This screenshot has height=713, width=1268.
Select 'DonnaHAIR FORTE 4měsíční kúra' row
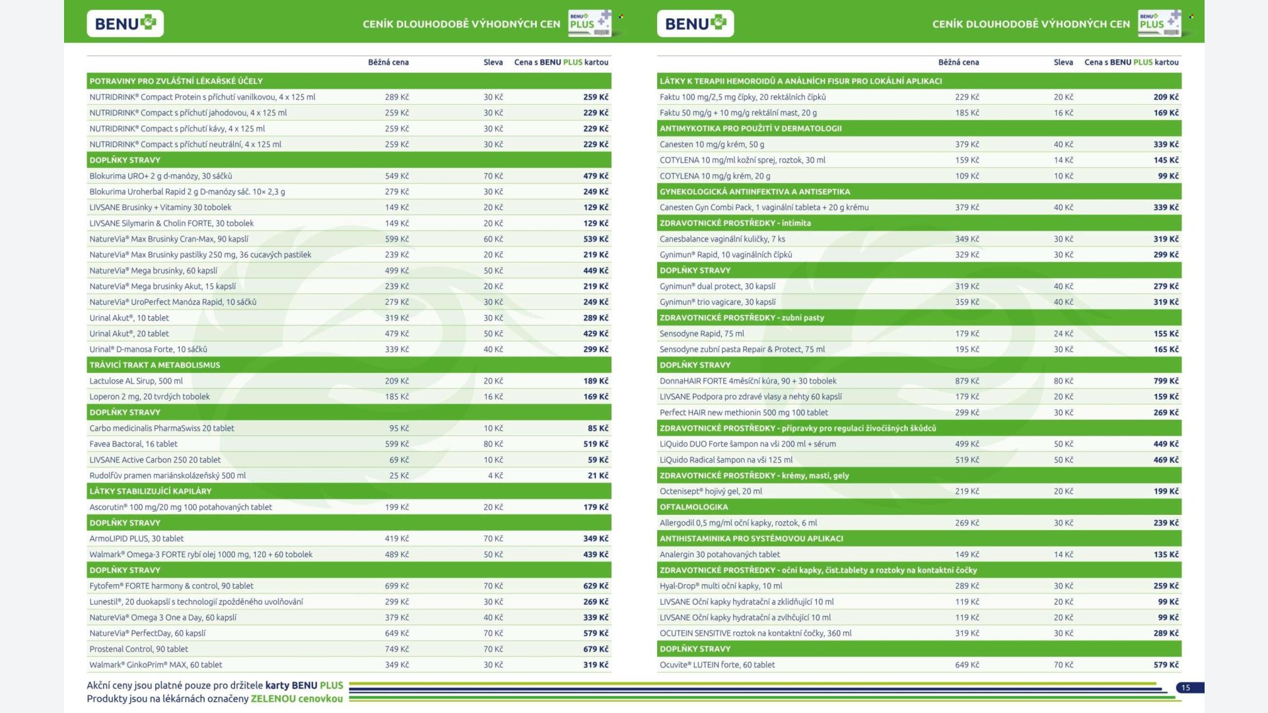(x=919, y=381)
